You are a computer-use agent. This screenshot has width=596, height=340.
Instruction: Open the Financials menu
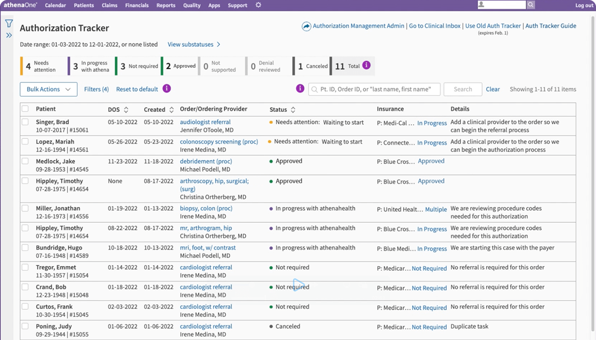[x=137, y=5]
